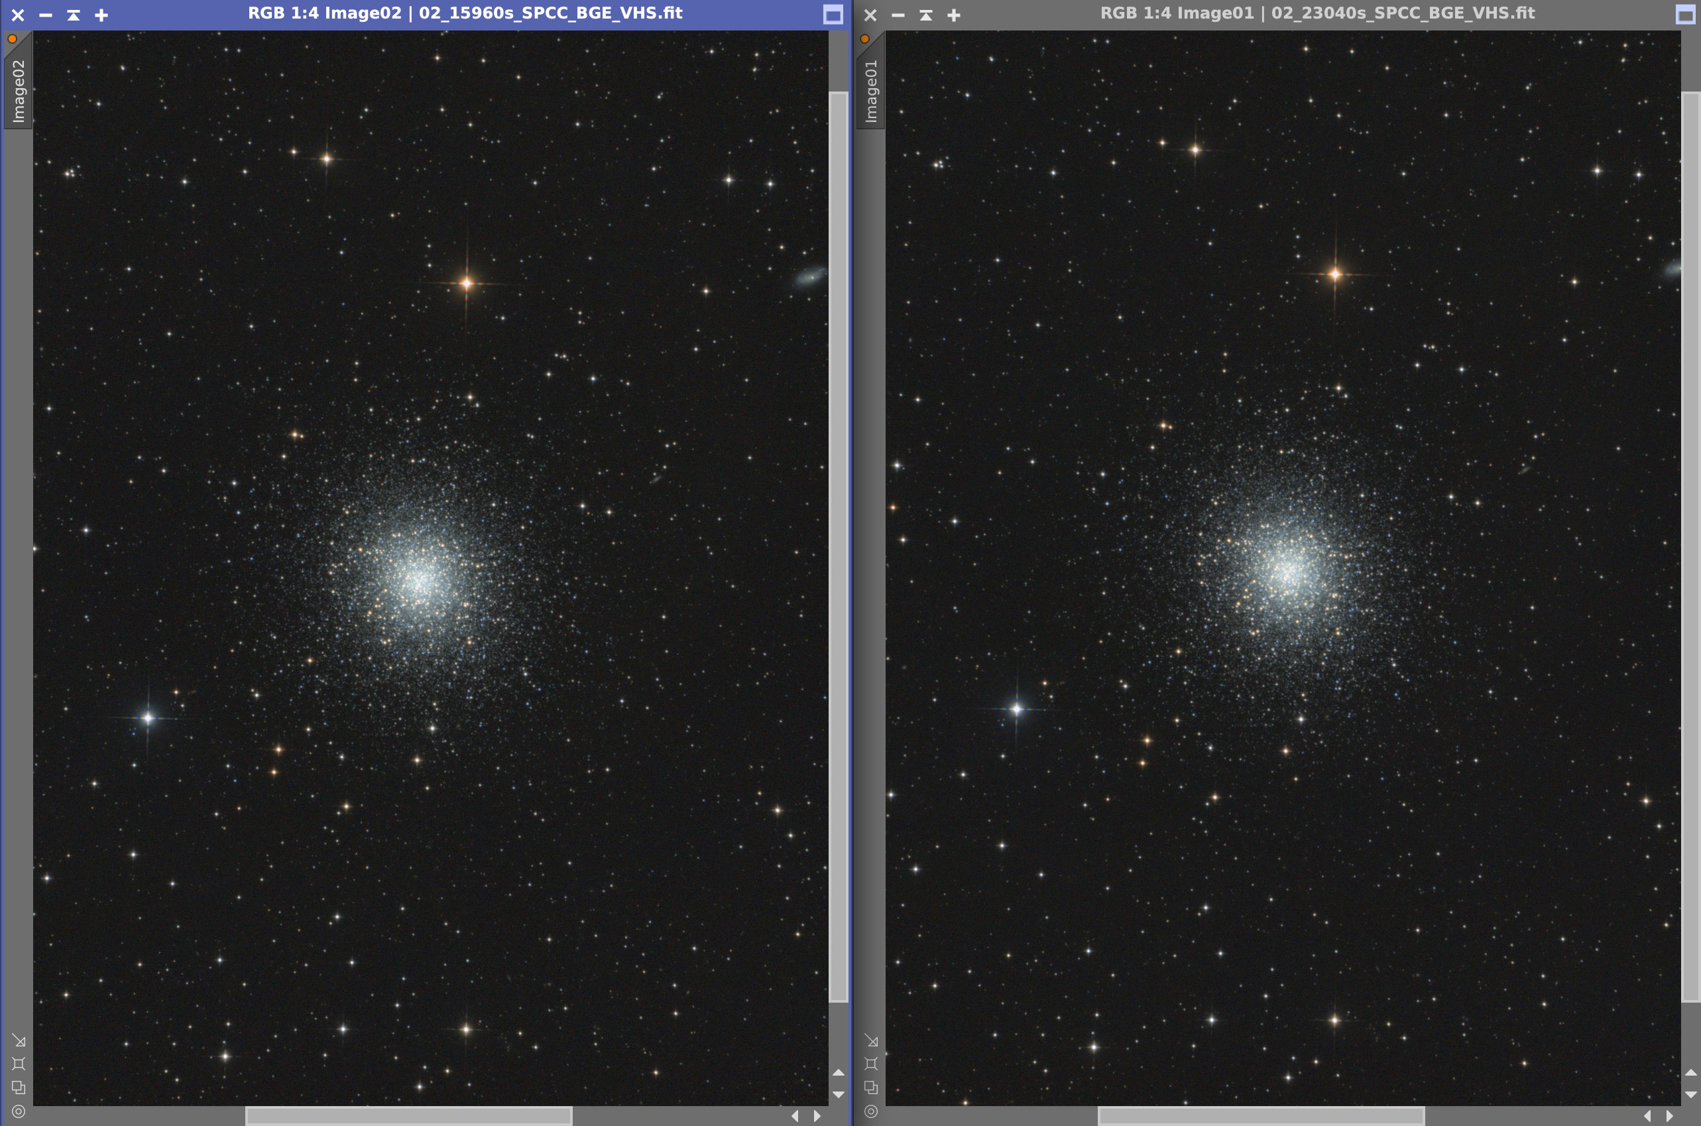Click the overlapping-squares duplicate icon in Image02 window
Image resolution: width=1701 pixels, height=1126 pixels.
click(19, 1088)
